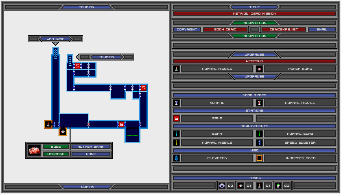This screenshot has height=194, width=341.
Task: Click the power bomb icon on the map
Action: [x=63, y=131]
